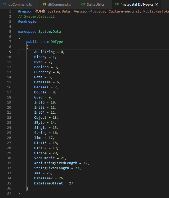Click the AnsiString enum member

coord(45,52)
